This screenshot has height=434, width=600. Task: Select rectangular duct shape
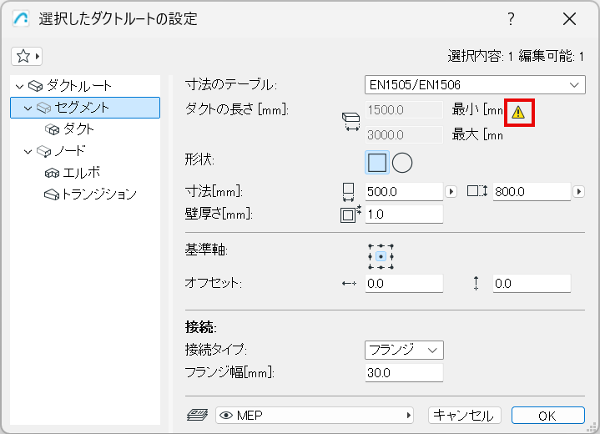pos(377,162)
